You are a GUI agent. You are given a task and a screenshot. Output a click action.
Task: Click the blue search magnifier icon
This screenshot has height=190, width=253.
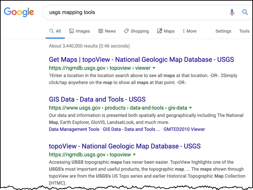click(245, 12)
